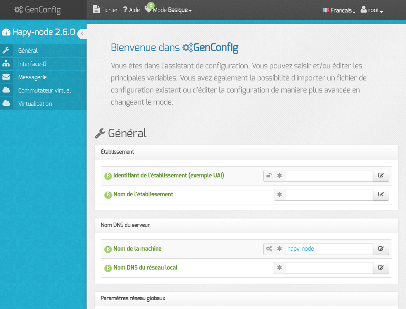
Task: Click the Nom de la machine label
Action: click(x=137, y=249)
